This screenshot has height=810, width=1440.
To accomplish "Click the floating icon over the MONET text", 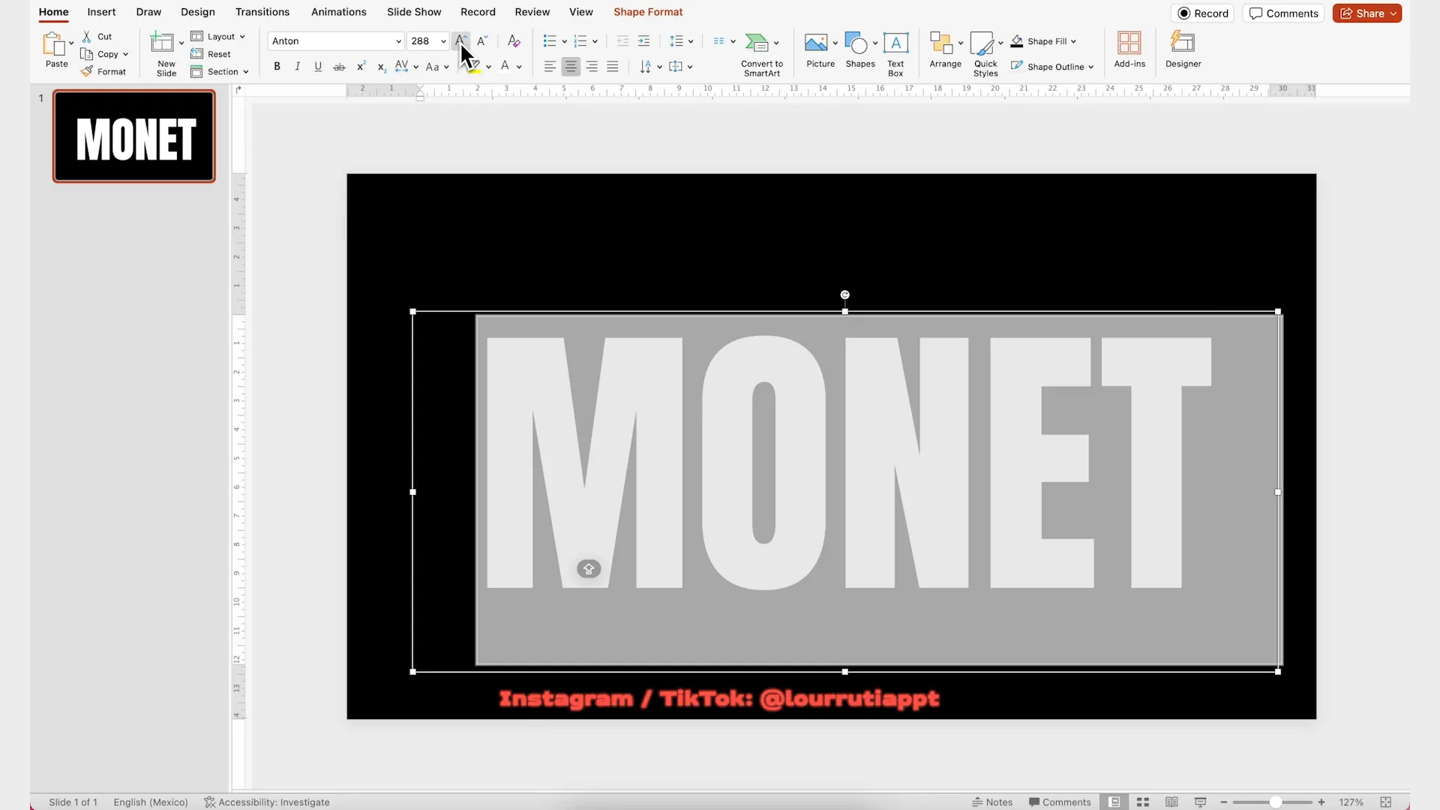I will 589,569.
